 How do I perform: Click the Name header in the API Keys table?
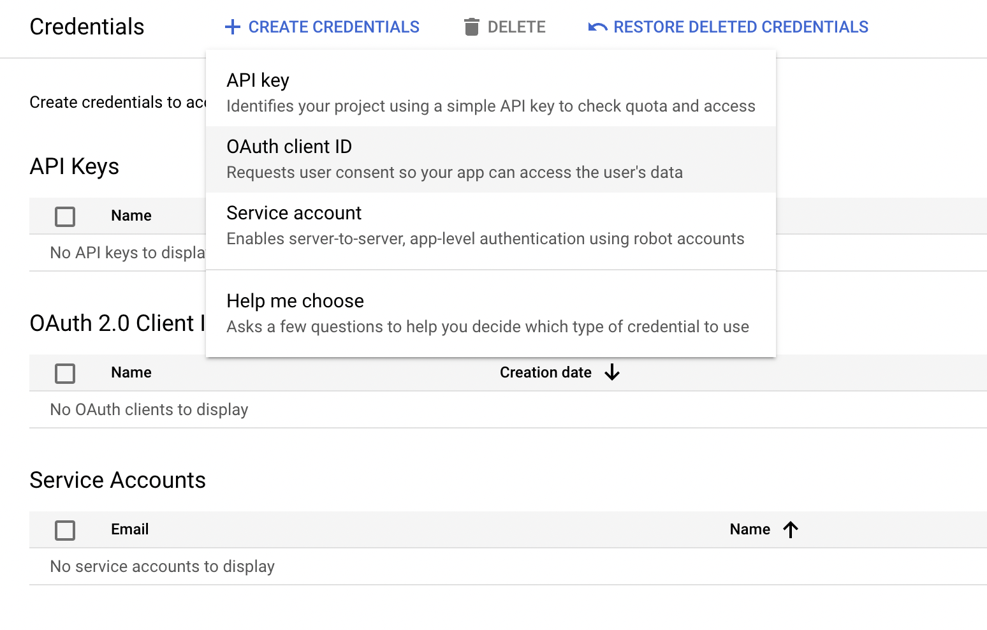tap(131, 216)
